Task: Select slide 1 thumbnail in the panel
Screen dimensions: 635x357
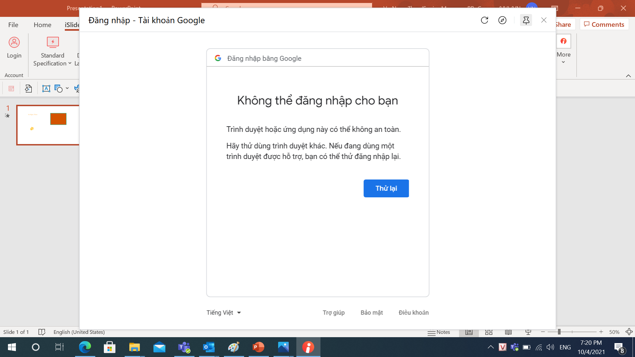Action: (x=48, y=125)
